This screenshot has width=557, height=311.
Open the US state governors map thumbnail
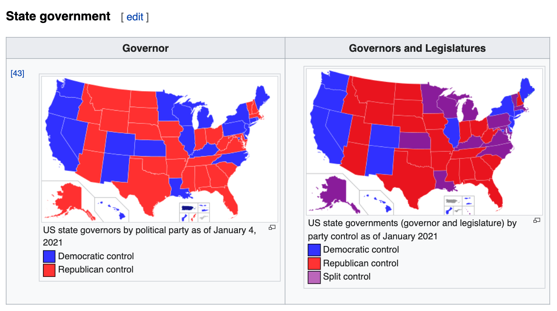click(x=159, y=149)
